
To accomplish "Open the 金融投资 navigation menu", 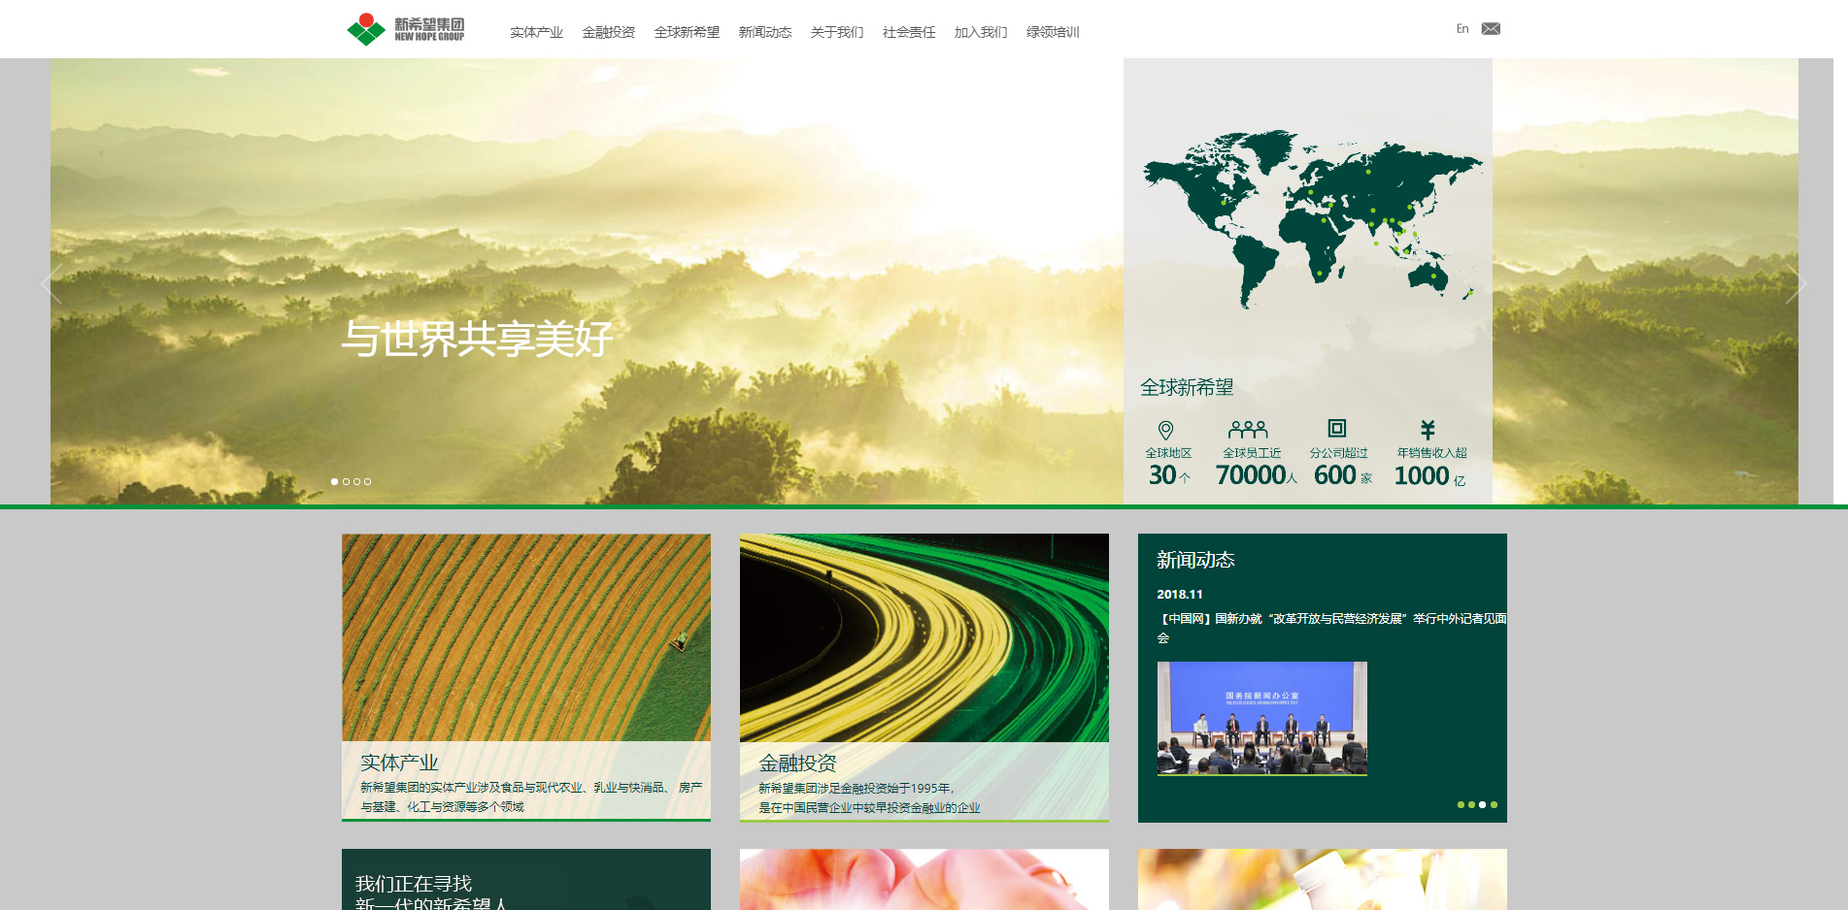I will click(x=608, y=32).
